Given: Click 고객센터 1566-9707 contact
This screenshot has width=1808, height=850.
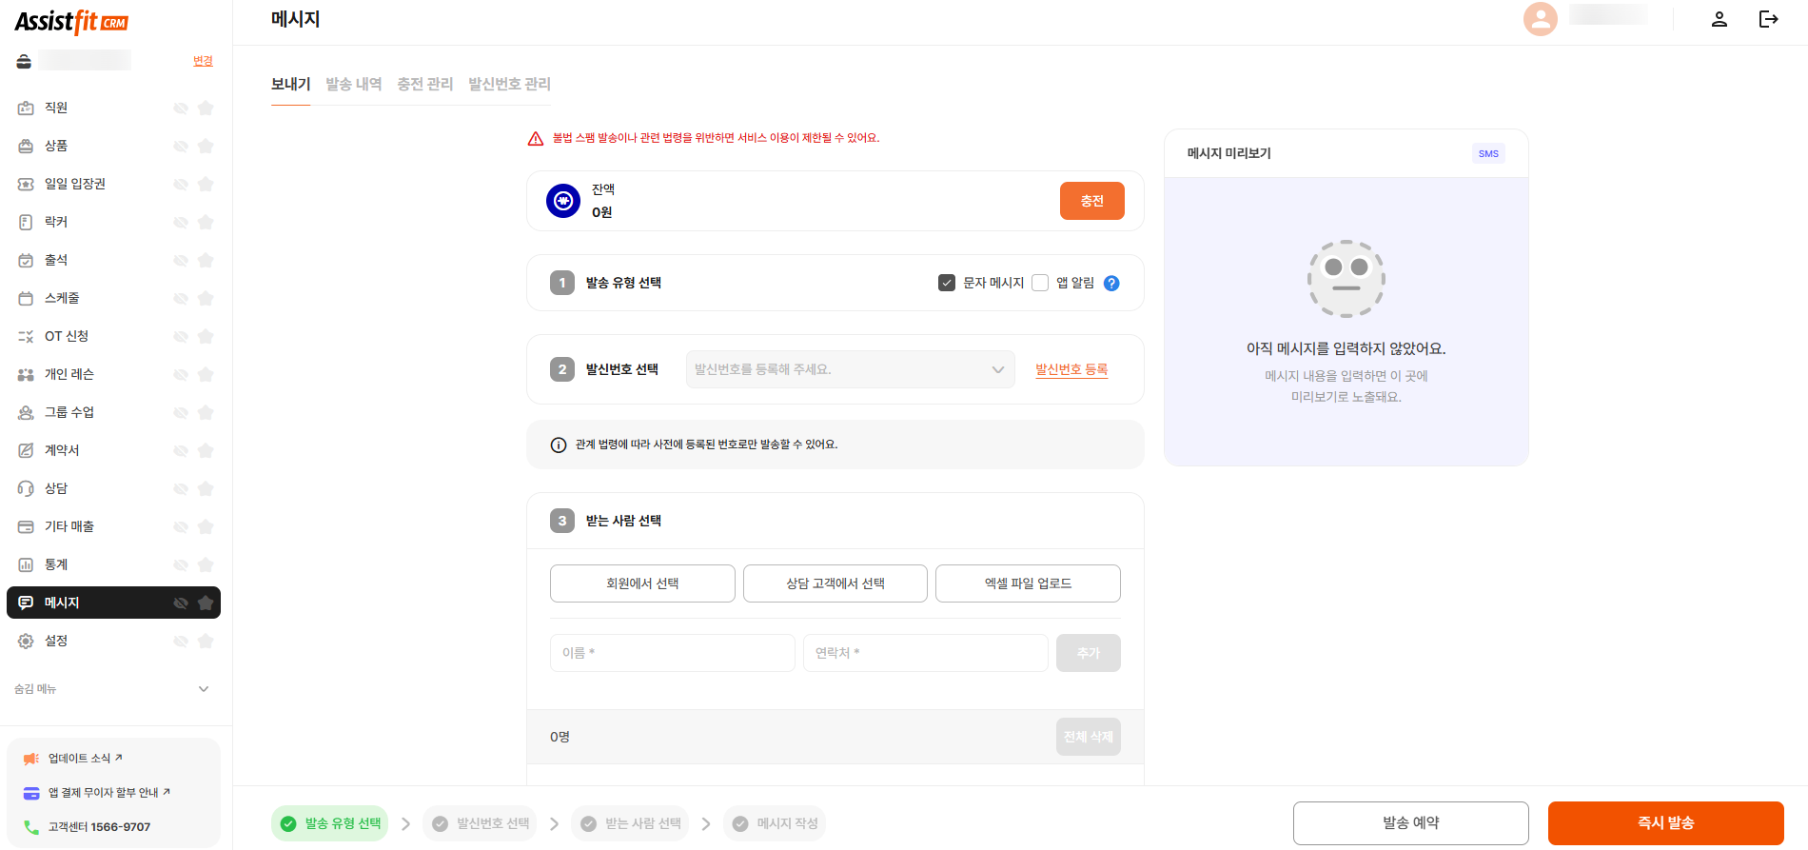Looking at the screenshot, I should 87,827.
